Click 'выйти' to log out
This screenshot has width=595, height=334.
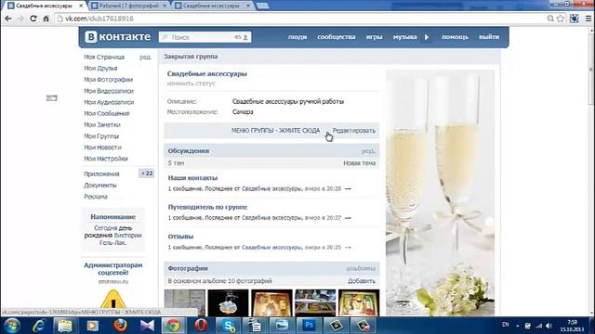click(x=489, y=37)
